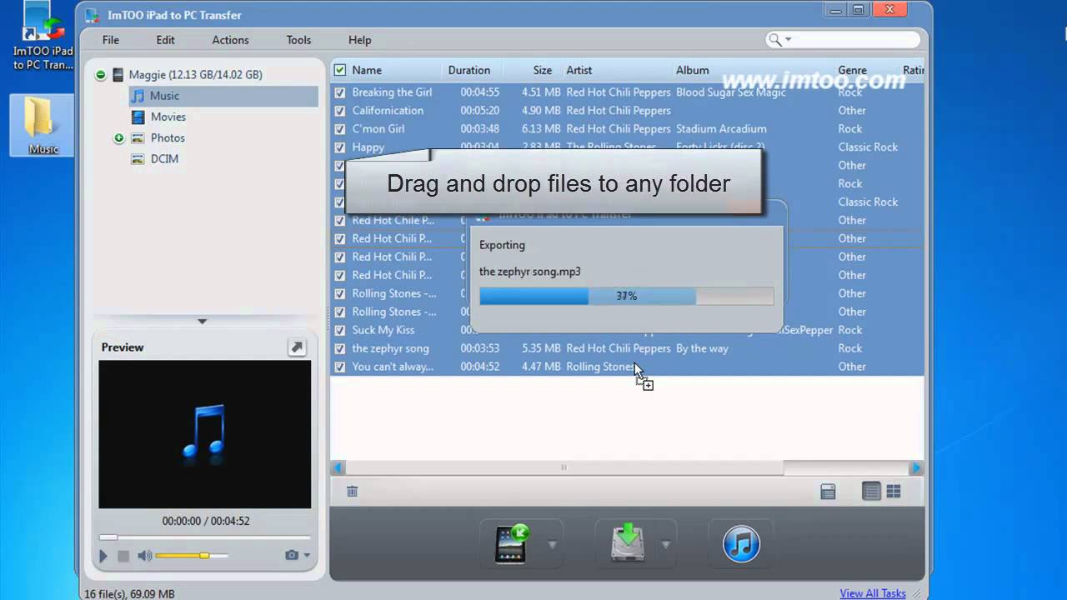Sort by the Artist column header
The height and width of the screenshot is (600, 1067).
(x=579, y=70)
